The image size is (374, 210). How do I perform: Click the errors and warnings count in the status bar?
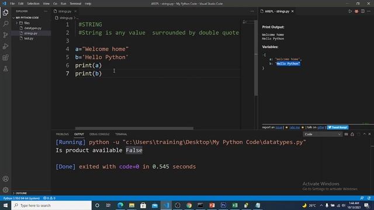(x=49, y=198)
